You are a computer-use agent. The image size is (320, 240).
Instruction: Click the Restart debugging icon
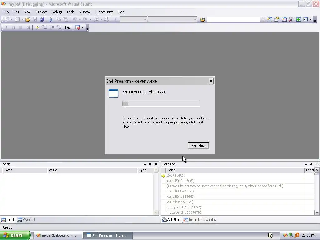[x=28, y=27]
